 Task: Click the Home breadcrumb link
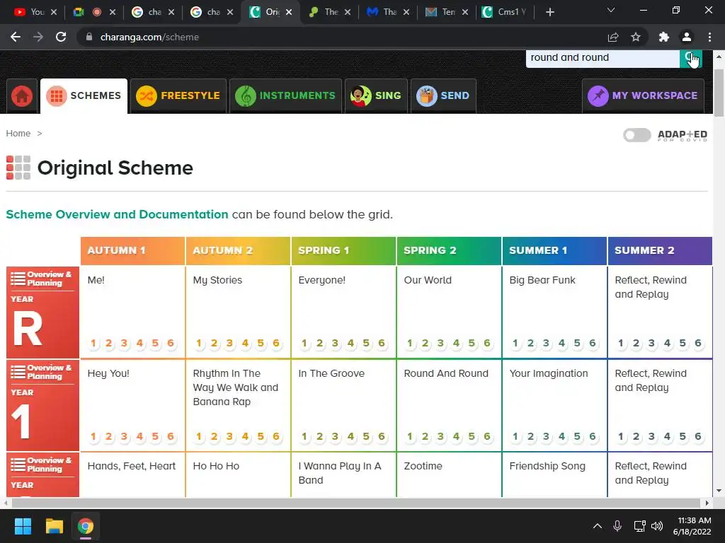[18, 134]
